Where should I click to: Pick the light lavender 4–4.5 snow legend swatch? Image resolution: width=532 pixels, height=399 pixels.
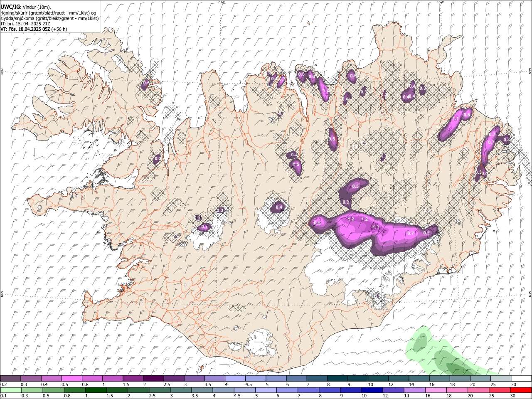[x=235, y=379]
